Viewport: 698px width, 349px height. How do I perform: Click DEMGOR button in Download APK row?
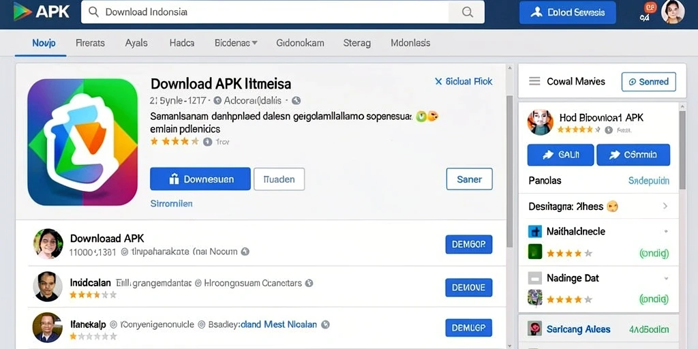(469, 245)
